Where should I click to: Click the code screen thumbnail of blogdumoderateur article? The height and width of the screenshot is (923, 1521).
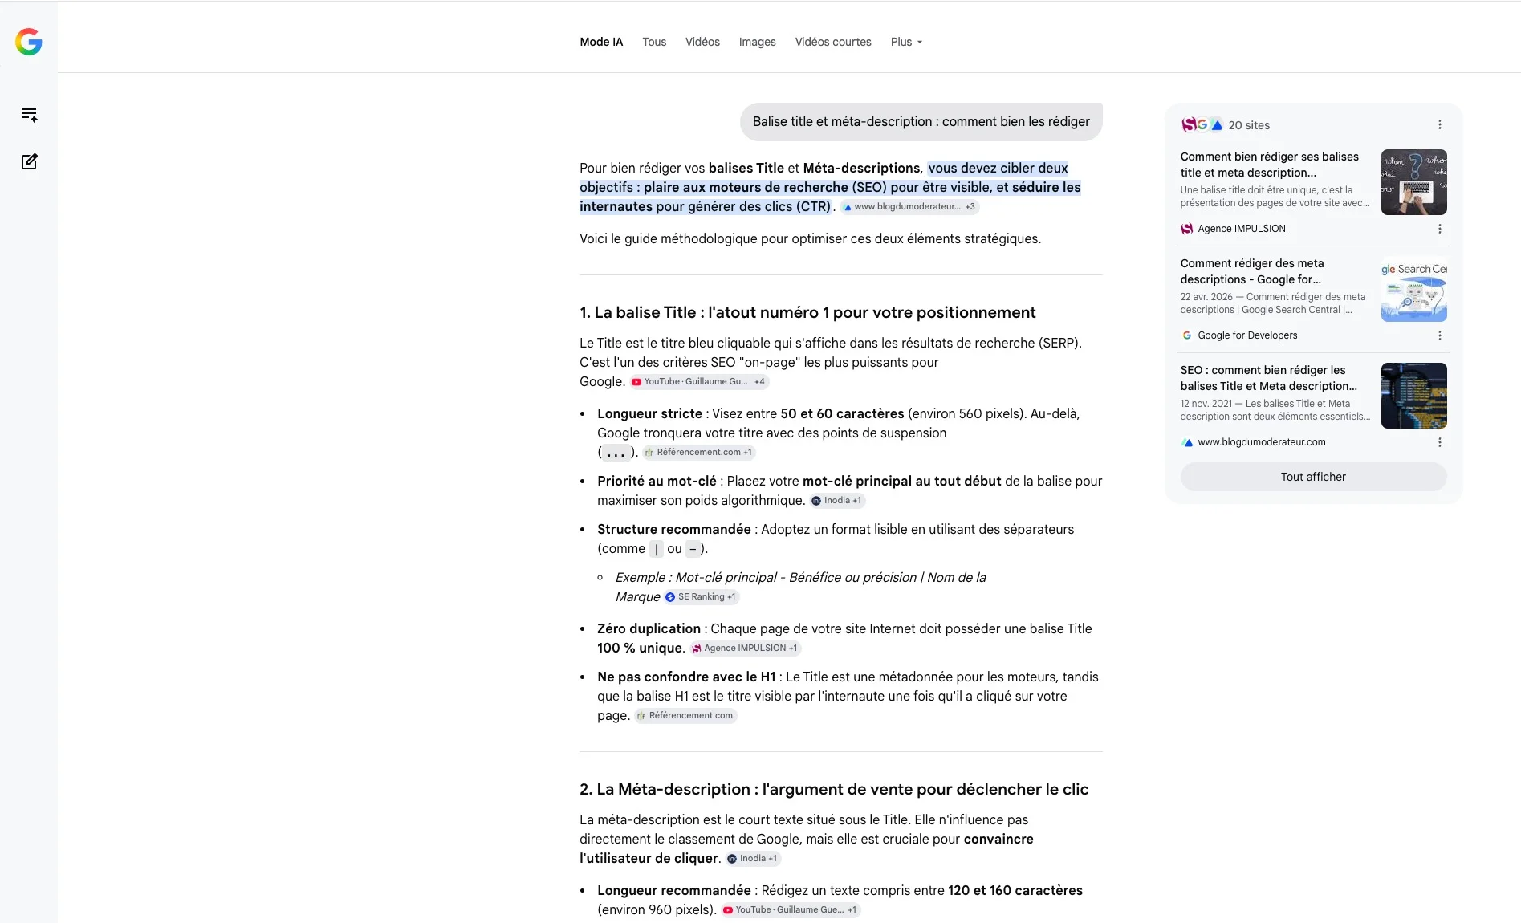(1413, 396)
